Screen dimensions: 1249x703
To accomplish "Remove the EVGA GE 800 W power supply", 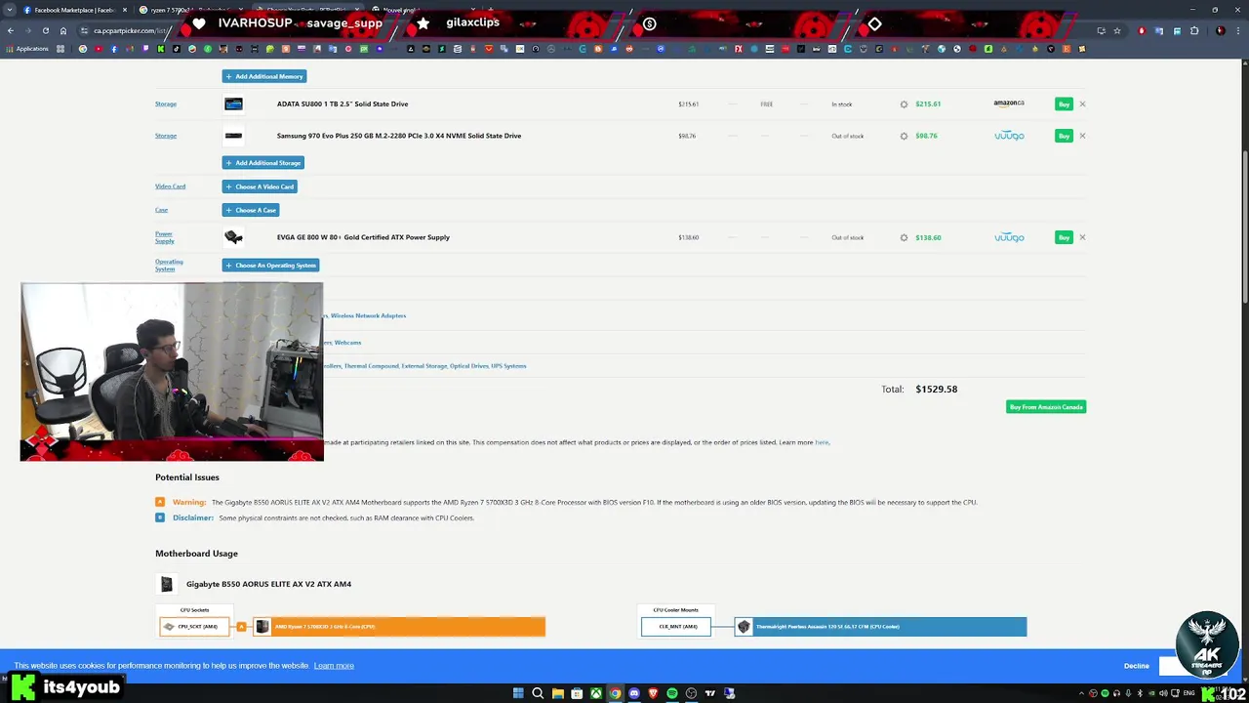I will pos(1082,237).
